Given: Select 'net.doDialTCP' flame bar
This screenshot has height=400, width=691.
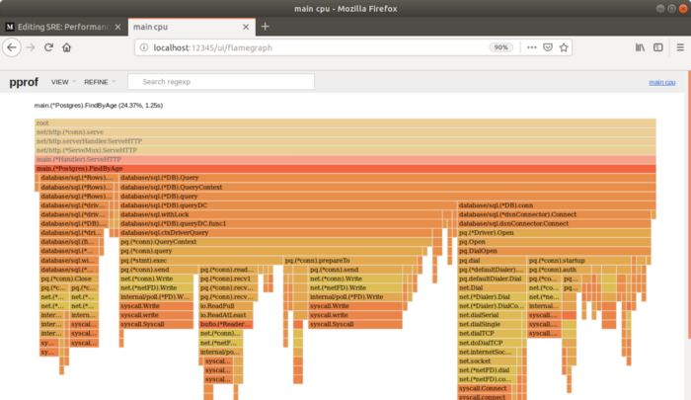Looking at the screenshot, I should (x=490, y=343).
